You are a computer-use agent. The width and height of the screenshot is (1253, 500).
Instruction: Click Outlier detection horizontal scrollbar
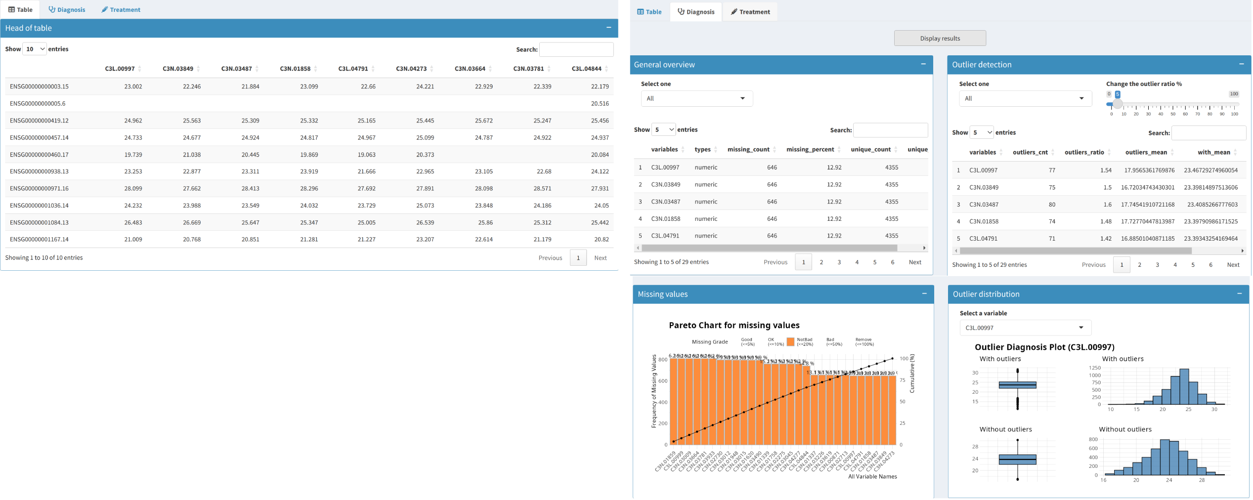1075,251
